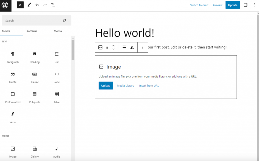Open block toolbar three-dot Options menu
The width and height of the screenshot is (259, 161).
[143, 47]
